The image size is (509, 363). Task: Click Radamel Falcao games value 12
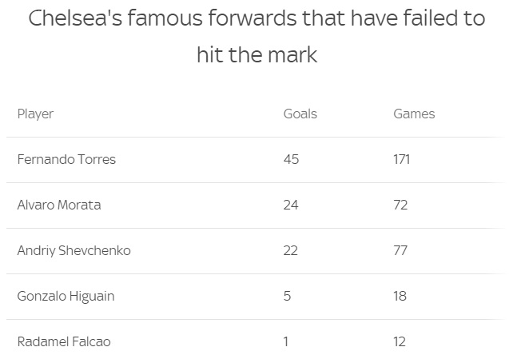400,341
